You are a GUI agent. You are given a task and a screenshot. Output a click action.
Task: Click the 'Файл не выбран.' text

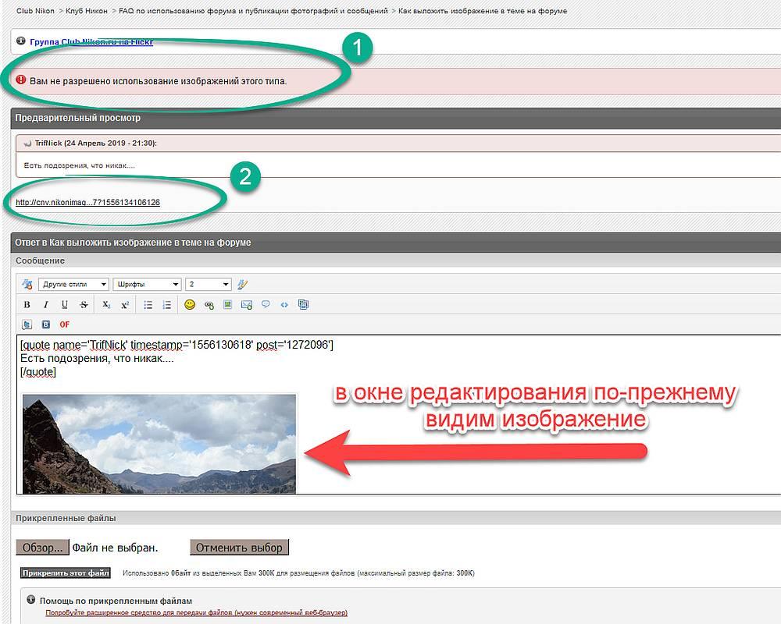(115, 548)
